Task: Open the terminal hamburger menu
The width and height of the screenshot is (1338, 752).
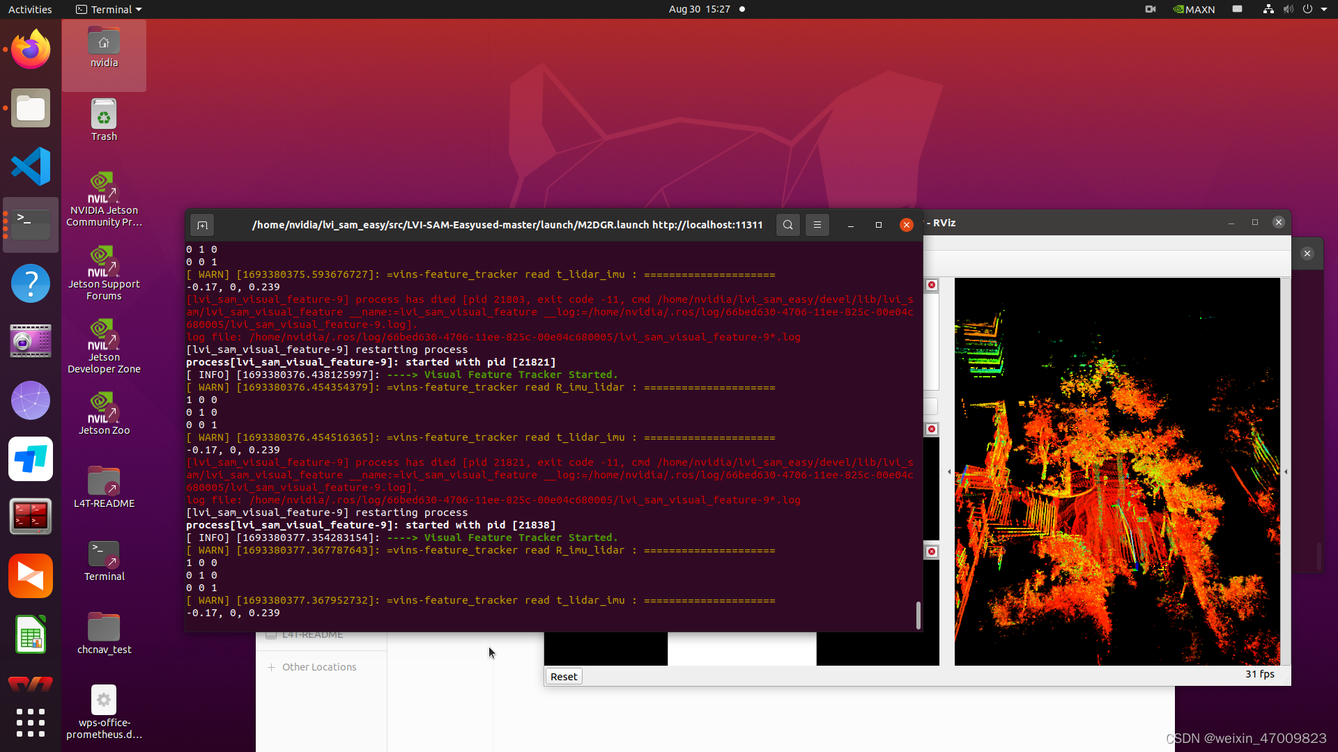Action: pyautogui.click(x=817, y=225)
